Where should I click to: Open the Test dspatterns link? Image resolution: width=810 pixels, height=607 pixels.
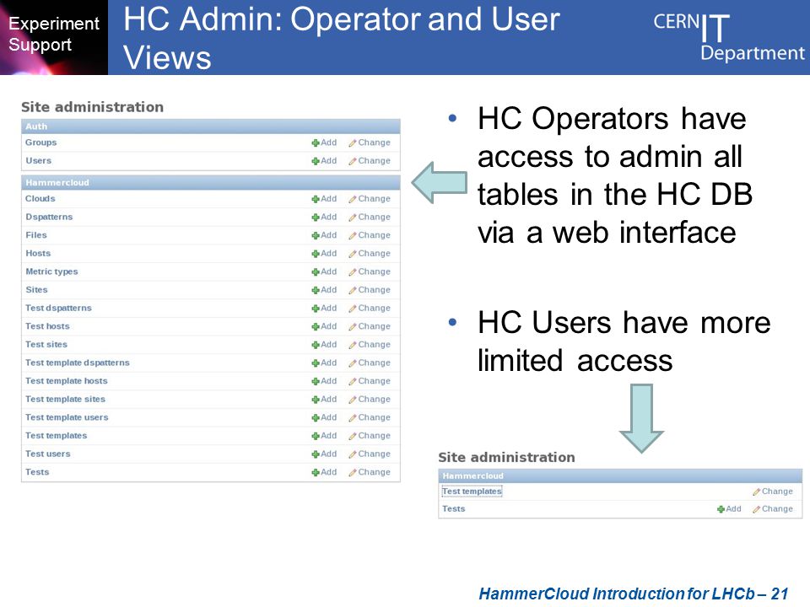(x=58, y=309)
